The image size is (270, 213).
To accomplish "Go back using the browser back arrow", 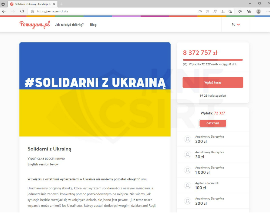I will point(4,11).
